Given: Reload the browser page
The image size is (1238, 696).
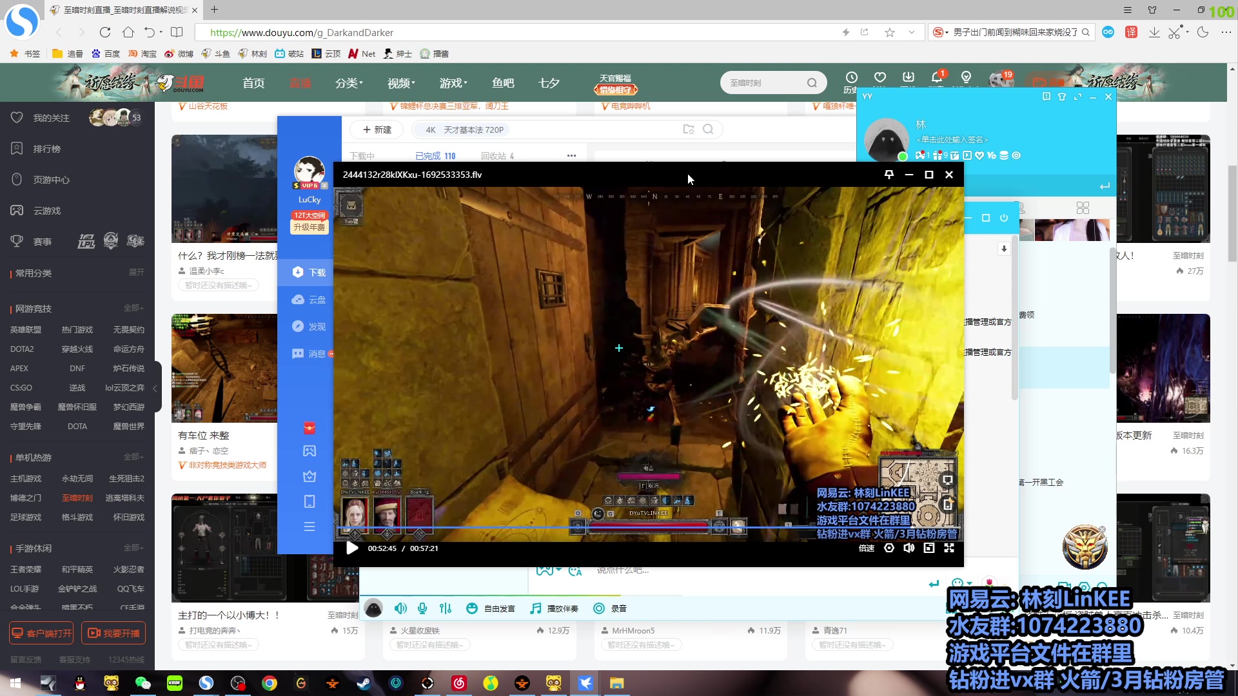Looking at the screenshot, I should point(105,32).
